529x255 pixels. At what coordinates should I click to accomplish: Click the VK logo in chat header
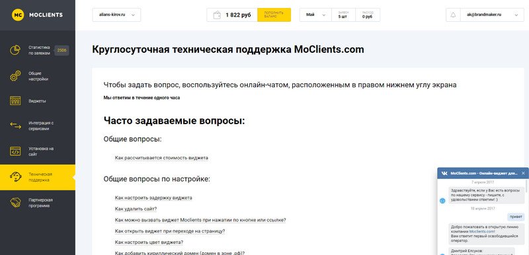444,173
